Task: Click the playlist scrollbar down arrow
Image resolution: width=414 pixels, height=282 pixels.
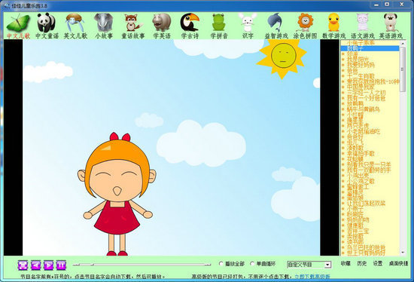Action: (403, 253)
